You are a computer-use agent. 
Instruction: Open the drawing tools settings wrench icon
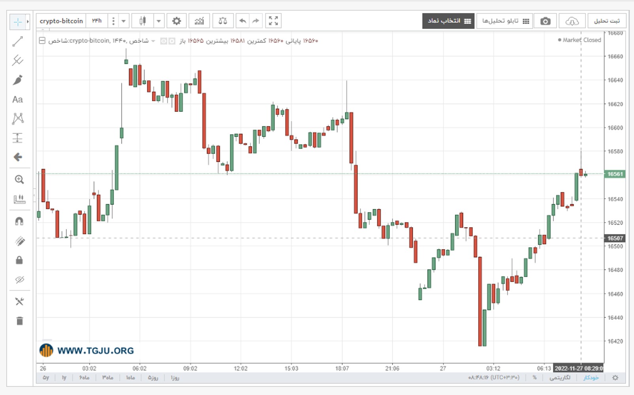click(x=19, y=302)
